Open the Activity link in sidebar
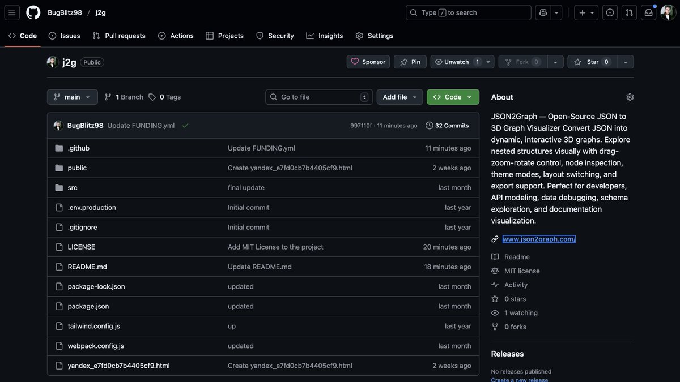This screenshot has width=680, height=382. click(516, 285)
